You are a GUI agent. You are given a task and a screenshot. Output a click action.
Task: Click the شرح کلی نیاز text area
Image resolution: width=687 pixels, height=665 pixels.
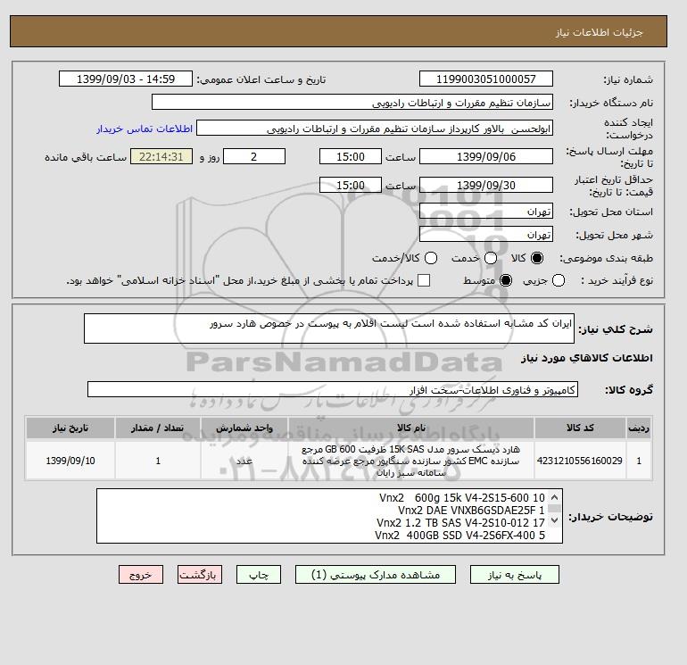[329, 328]
